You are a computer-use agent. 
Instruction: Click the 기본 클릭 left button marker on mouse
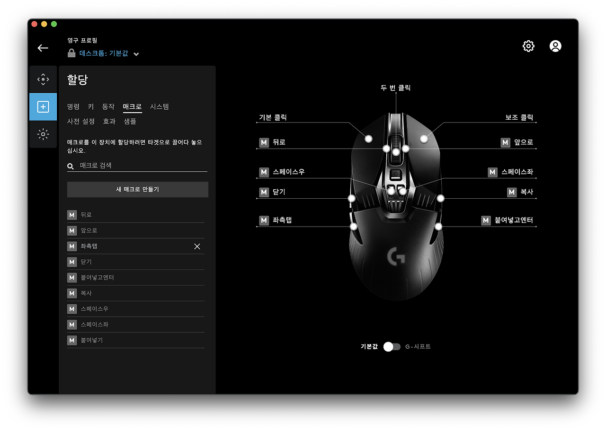click(x=368, y=139)
